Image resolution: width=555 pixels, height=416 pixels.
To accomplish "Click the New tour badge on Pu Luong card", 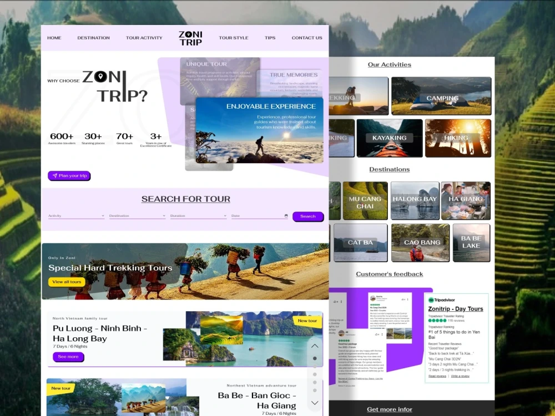I will pyautogui.click(x=307, y=321).
